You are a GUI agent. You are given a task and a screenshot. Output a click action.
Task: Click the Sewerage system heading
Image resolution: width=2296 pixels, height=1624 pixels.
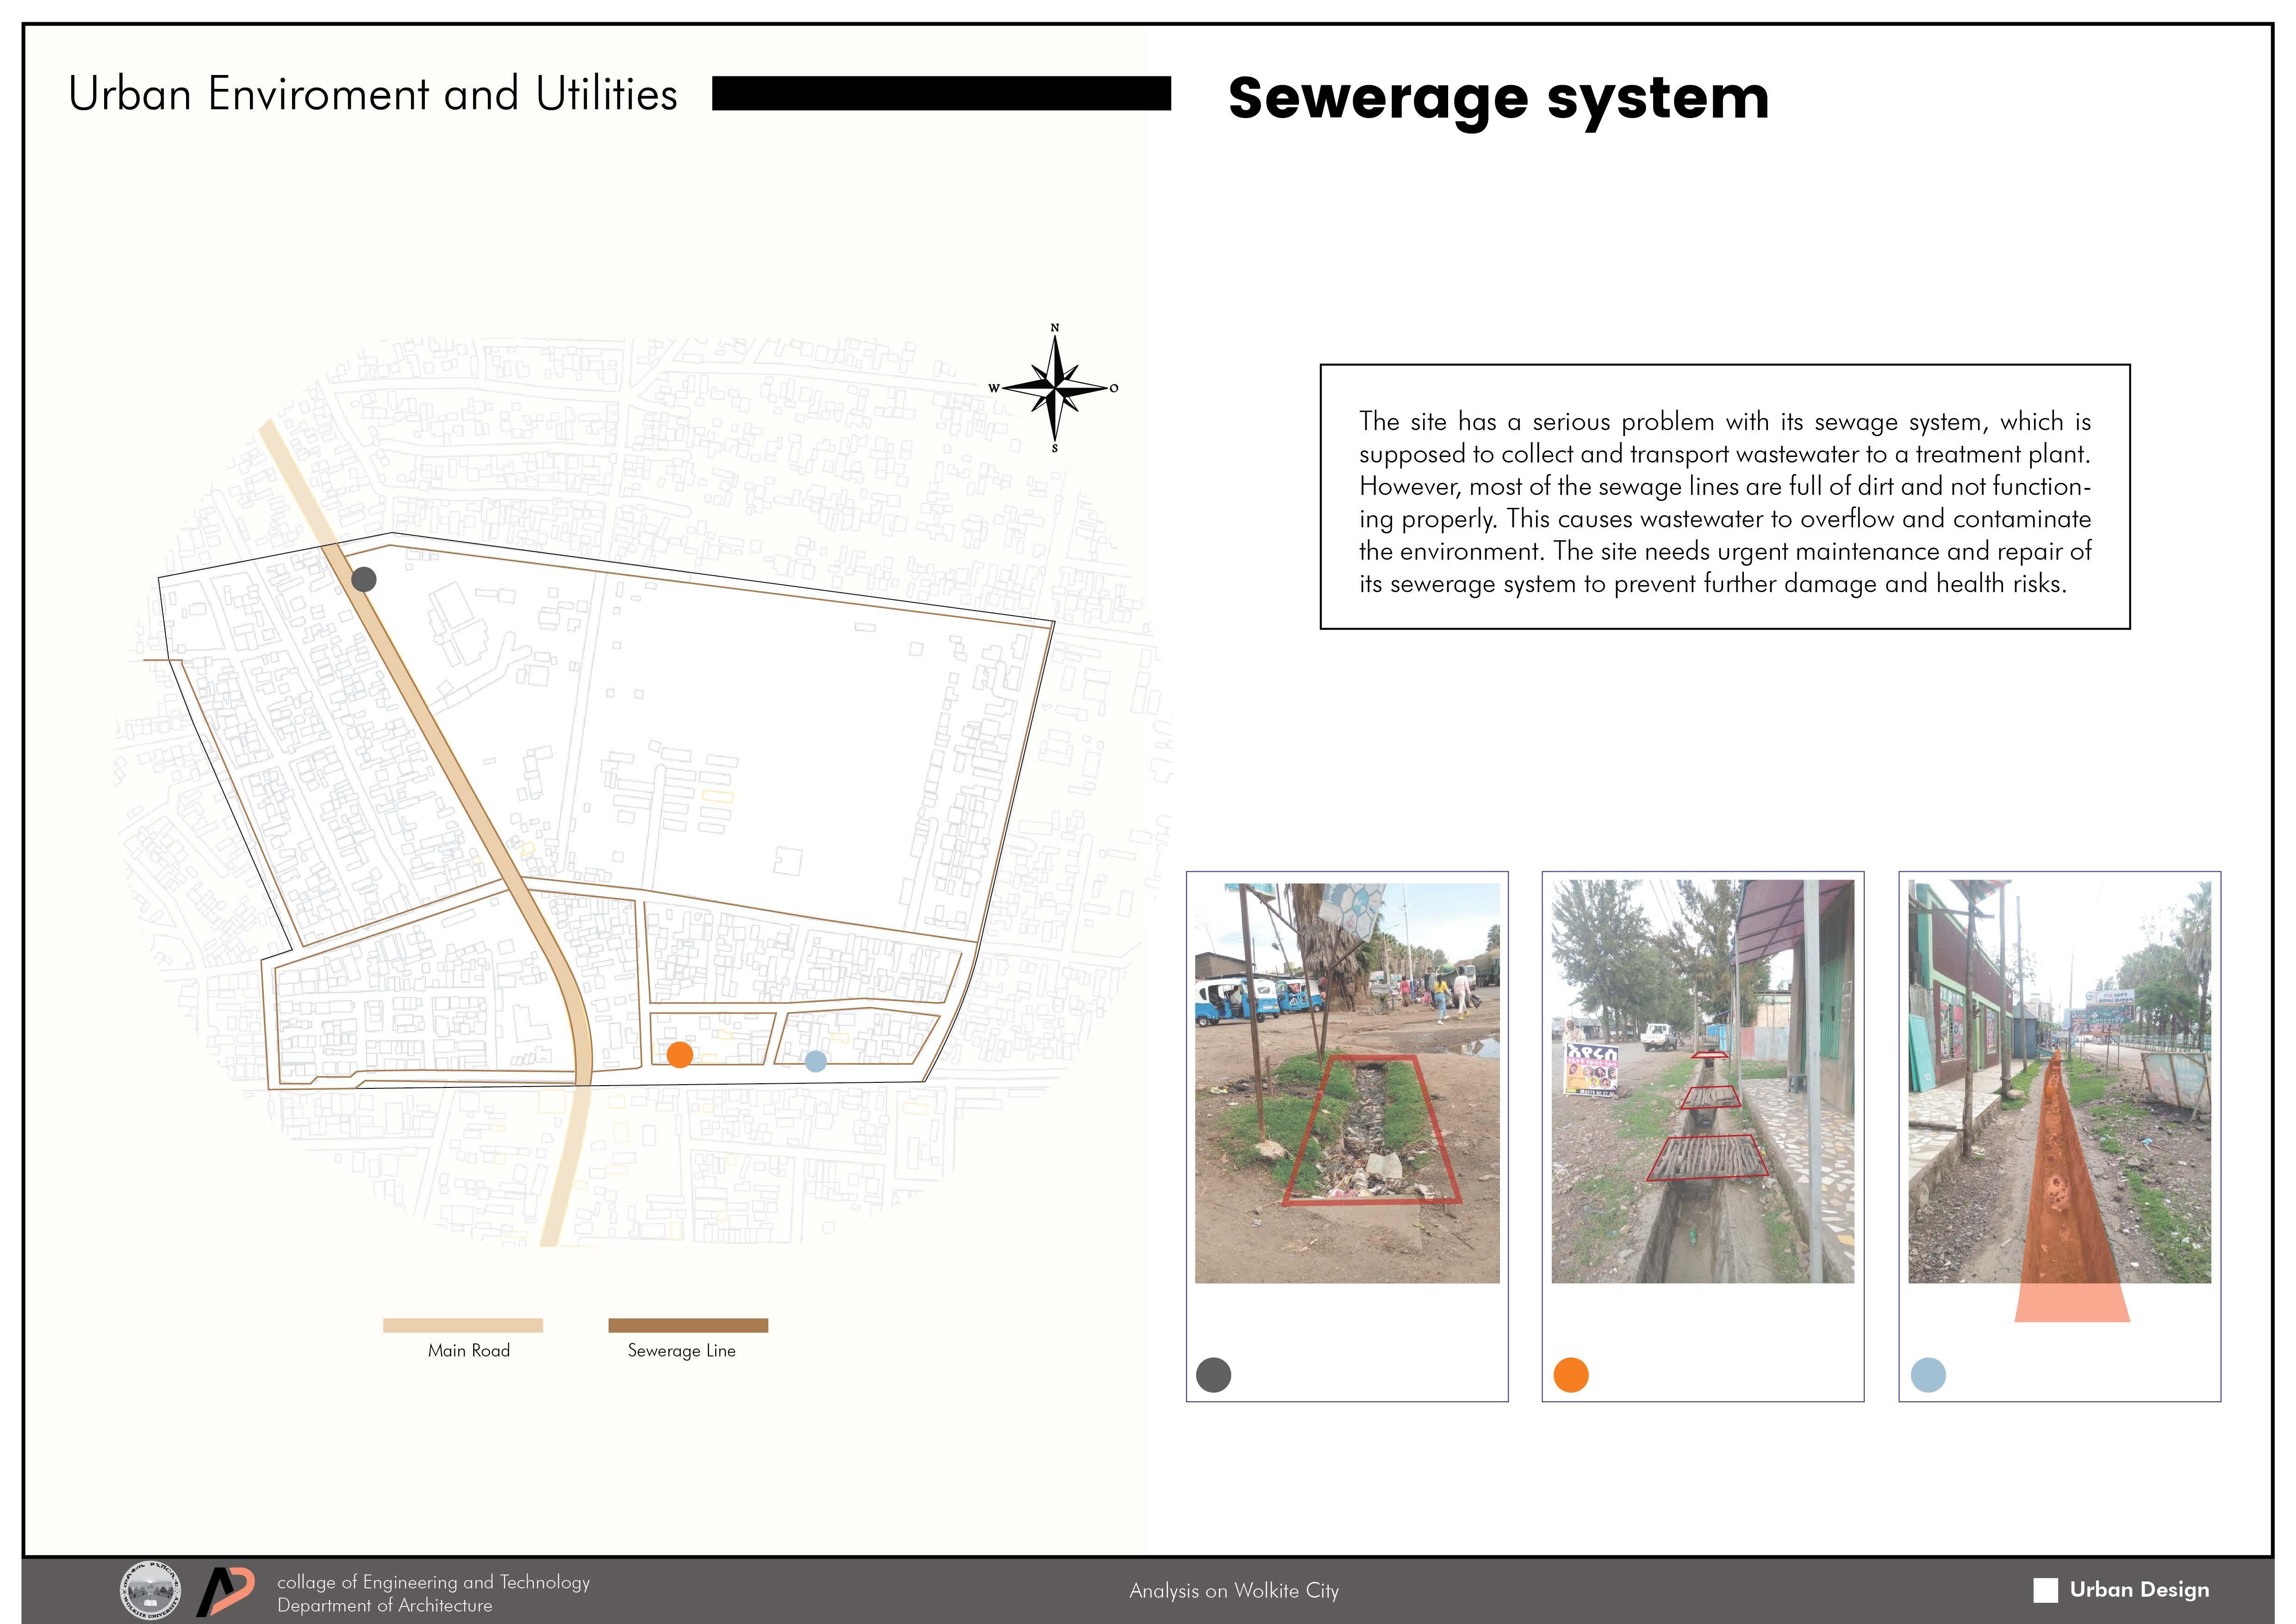pyautogui.click(x=1498, y=98)
